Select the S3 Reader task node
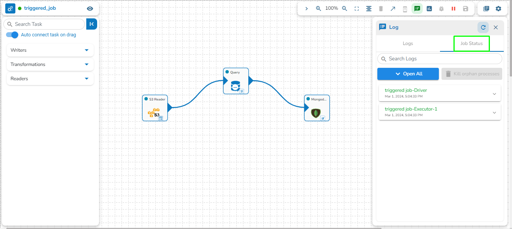512x229 pixels. 155,108
